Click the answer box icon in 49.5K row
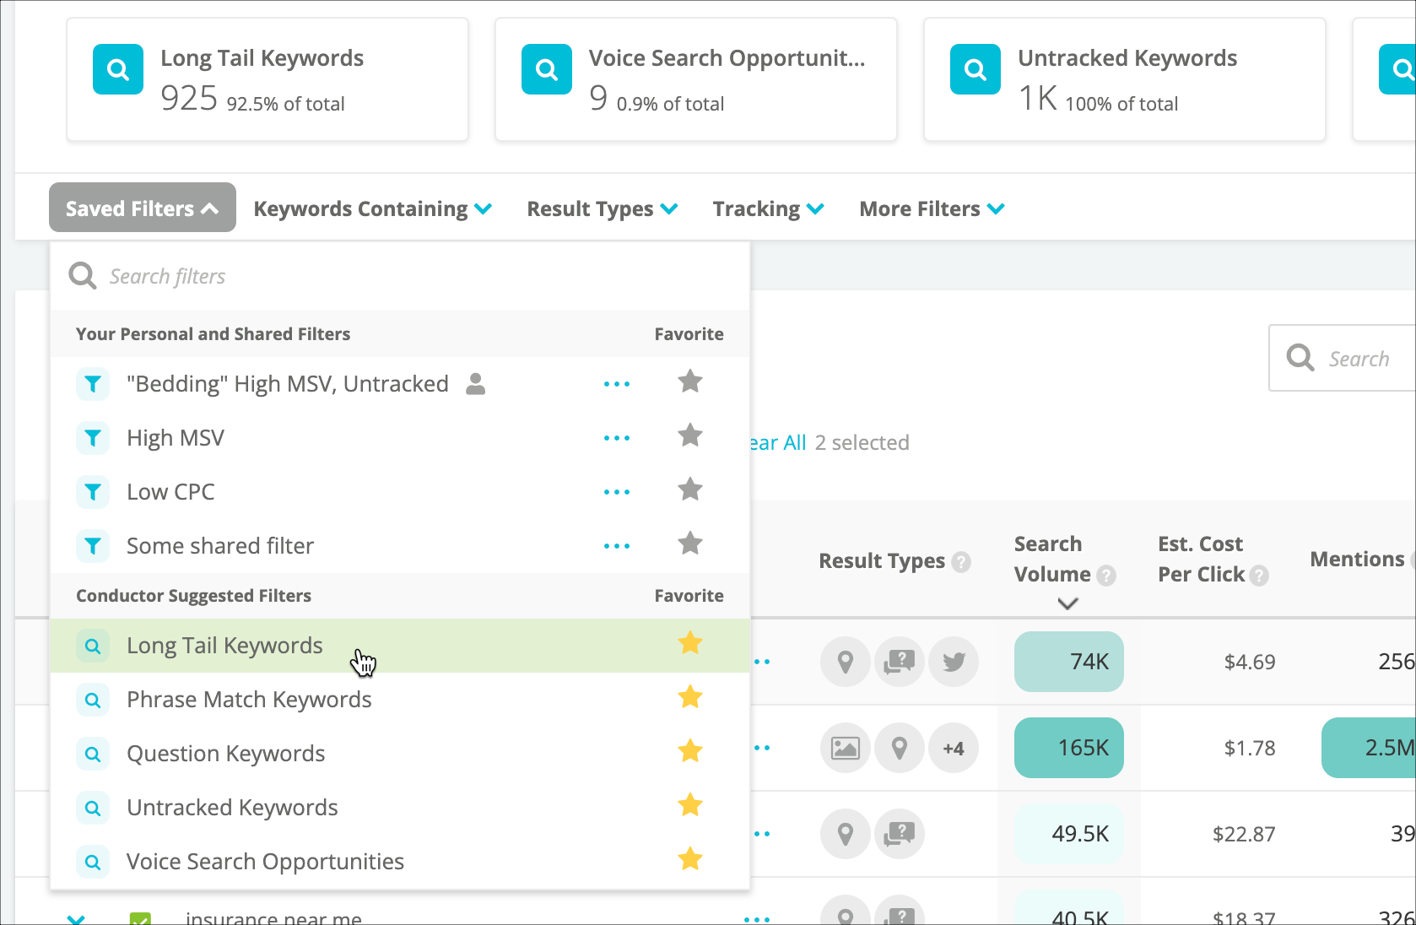The image size is (1416, 925). click(x=900, y=834)
